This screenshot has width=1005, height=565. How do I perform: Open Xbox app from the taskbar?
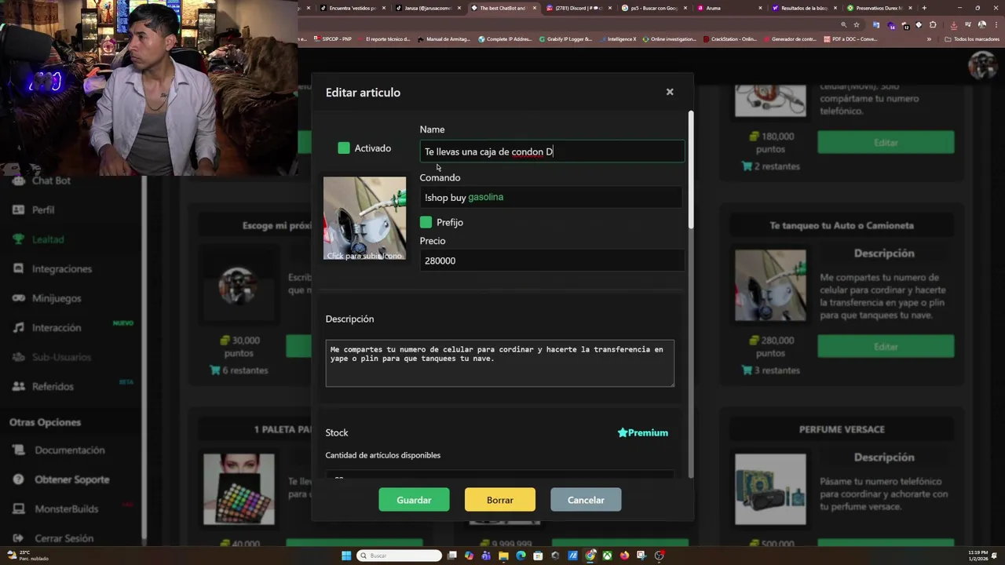point(607,556)
